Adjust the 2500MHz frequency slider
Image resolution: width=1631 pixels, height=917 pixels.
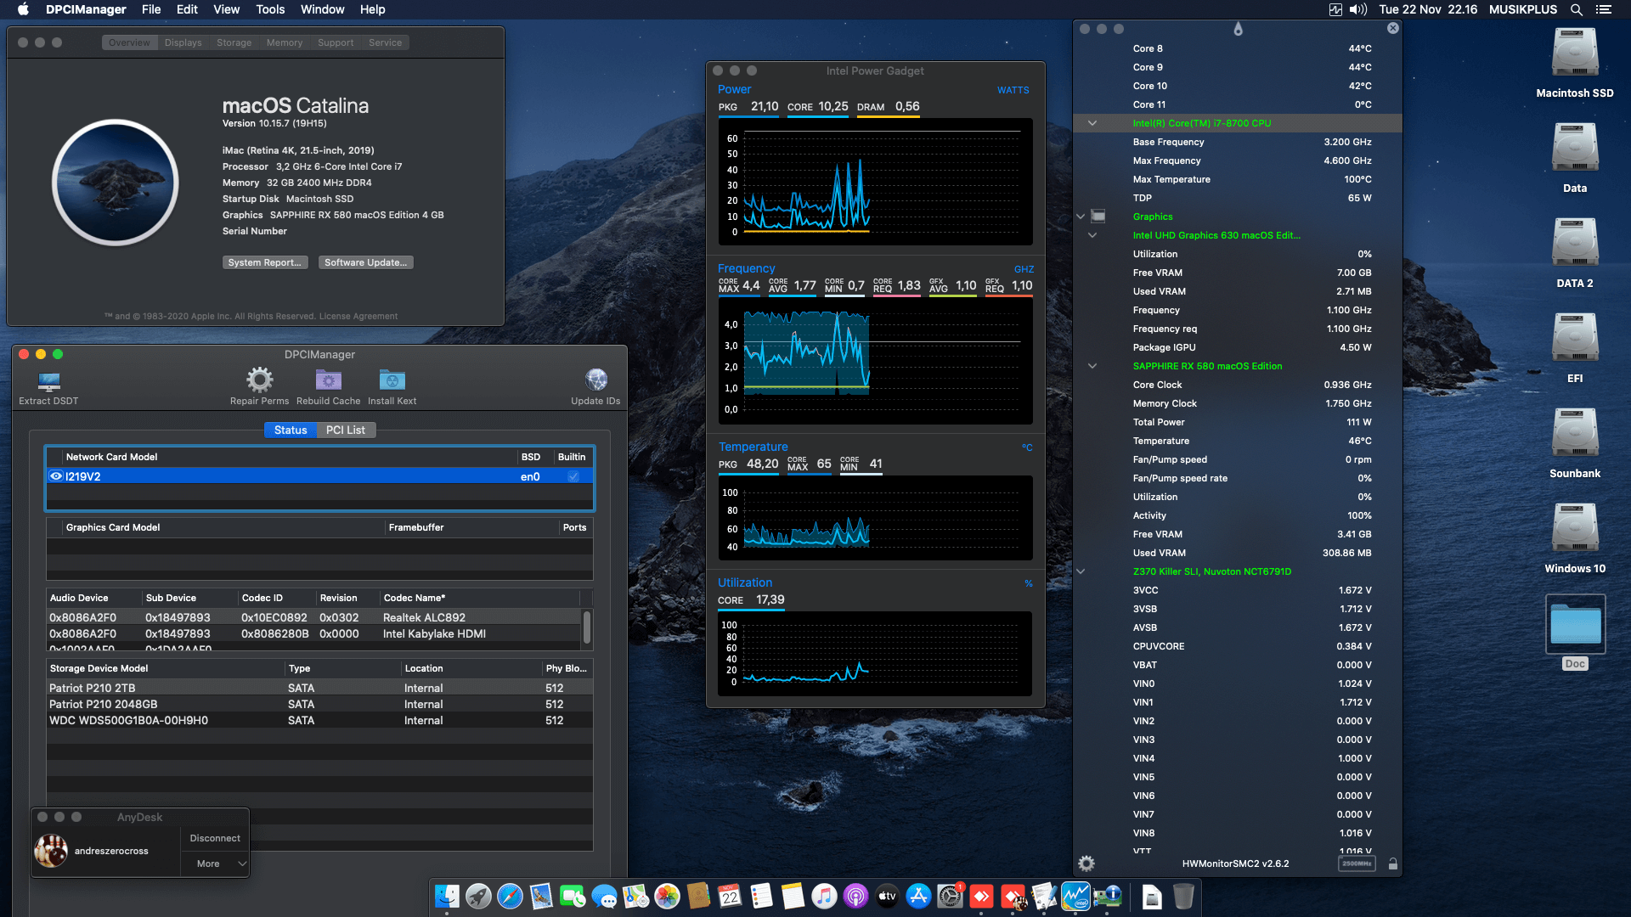coord(1357,864)
